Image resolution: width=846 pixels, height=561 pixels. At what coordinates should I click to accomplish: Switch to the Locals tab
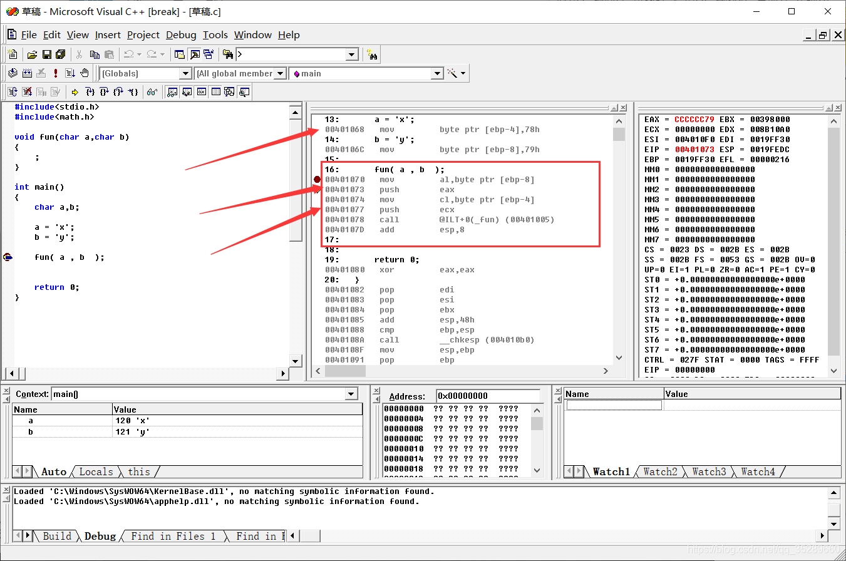click(96, 471)
